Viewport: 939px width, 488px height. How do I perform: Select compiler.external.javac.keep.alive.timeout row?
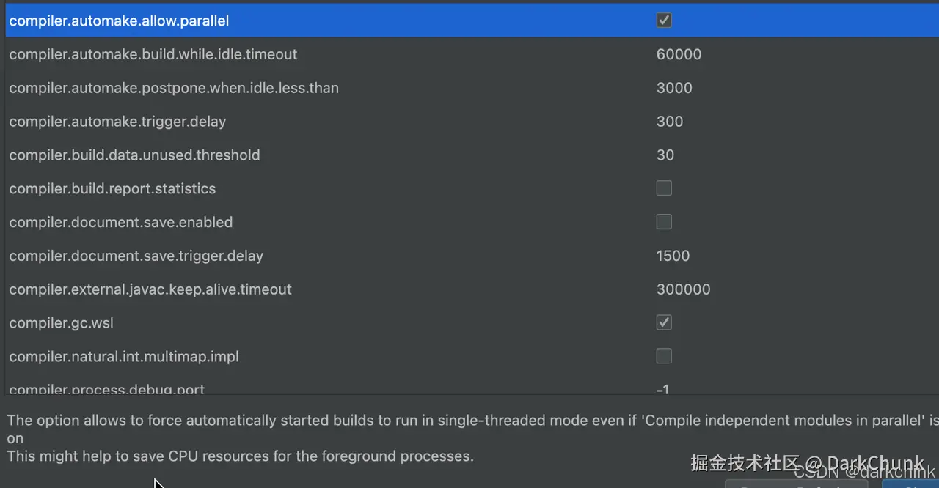[150, 289]
